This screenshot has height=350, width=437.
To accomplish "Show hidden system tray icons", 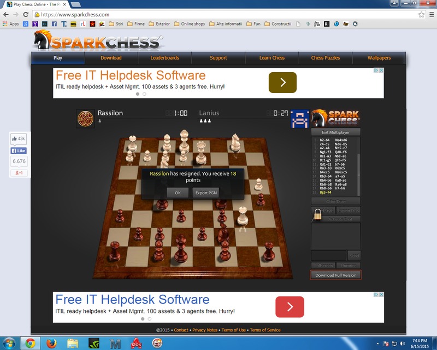I will (x=377, y=343).
